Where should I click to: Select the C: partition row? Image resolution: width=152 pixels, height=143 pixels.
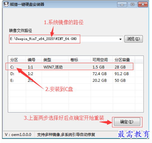[x=72, y=67]
